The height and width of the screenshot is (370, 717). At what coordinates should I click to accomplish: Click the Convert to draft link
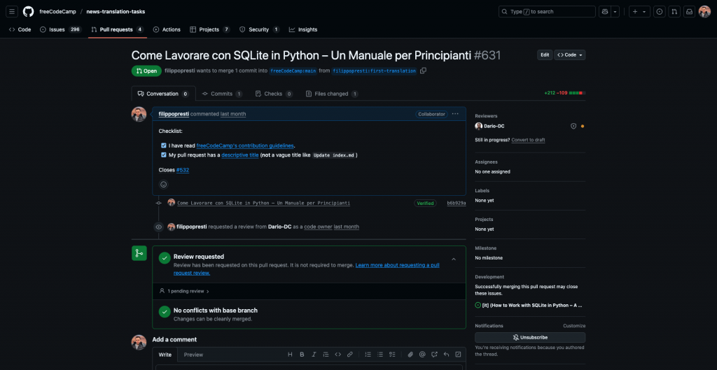[x=528, y=140]
